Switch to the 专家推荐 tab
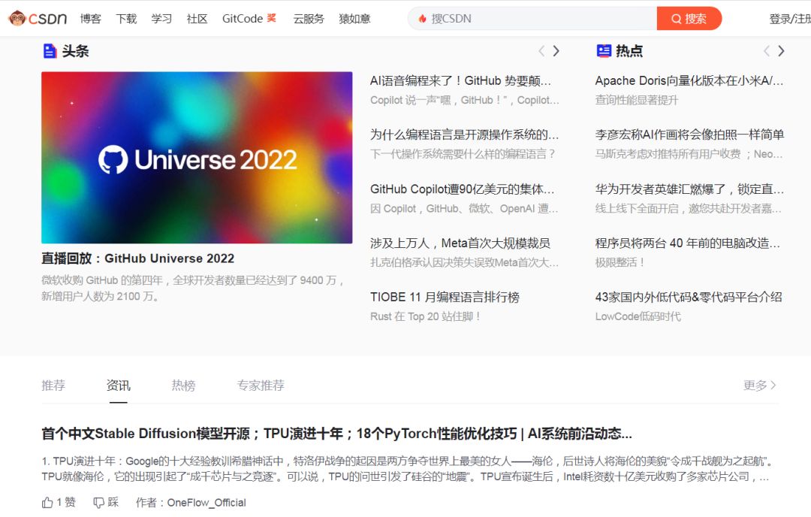811x517 pixels. coord(261,385)
